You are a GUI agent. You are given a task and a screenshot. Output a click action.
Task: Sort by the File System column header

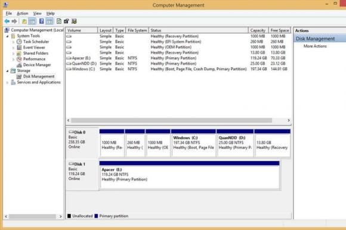pos(137,30)
